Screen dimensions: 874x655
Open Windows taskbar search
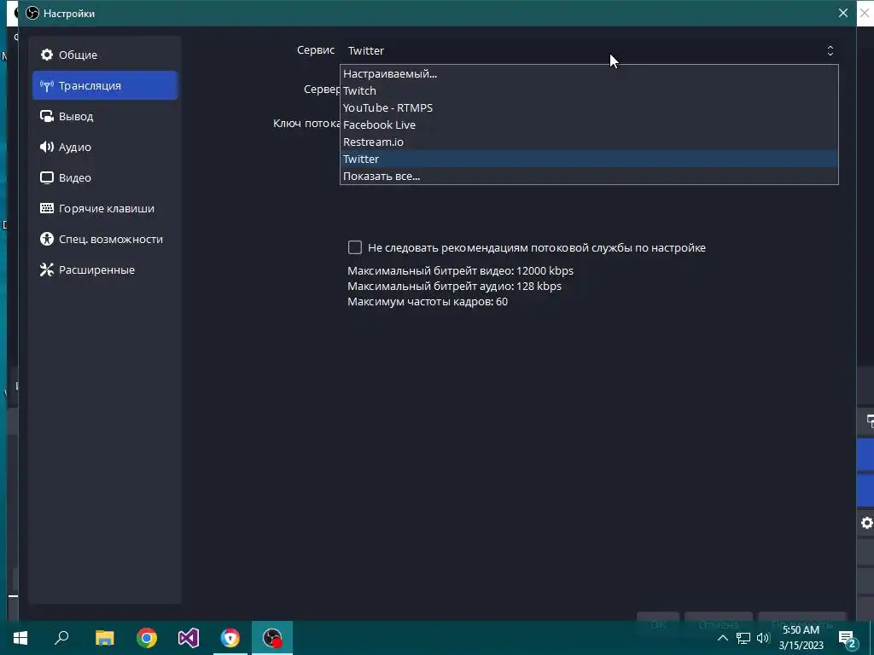(x=61, y=638)
